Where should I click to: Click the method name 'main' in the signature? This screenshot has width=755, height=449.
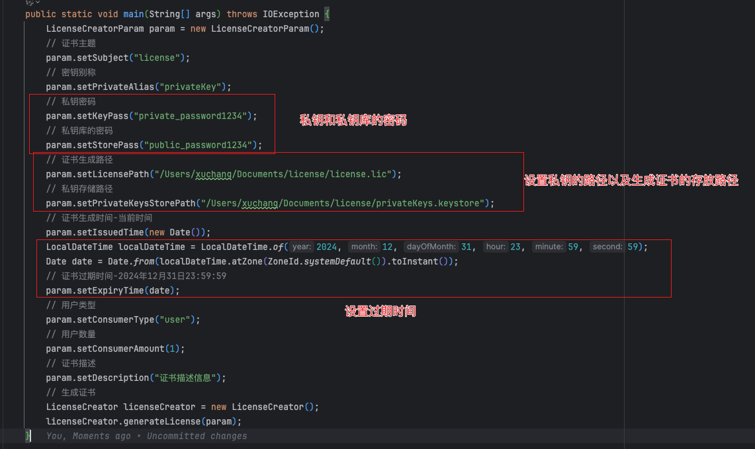tap(132, 14)
